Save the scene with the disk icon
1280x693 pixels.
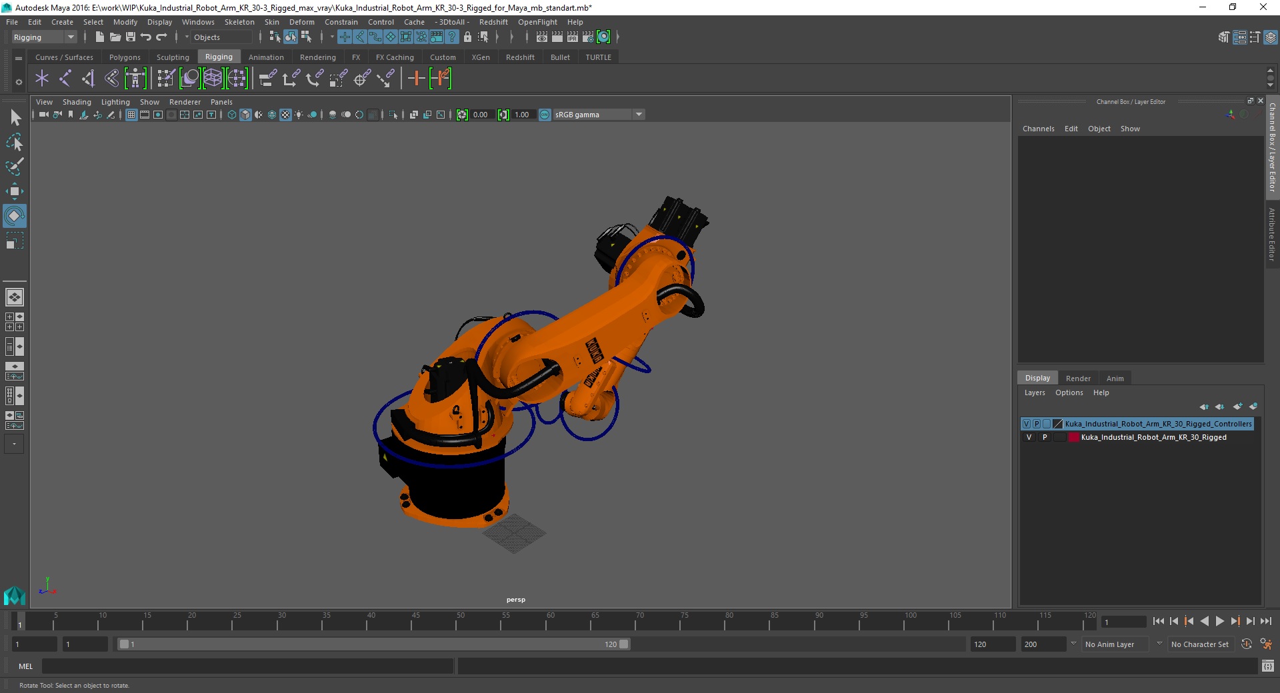click(x=131, y=37)
